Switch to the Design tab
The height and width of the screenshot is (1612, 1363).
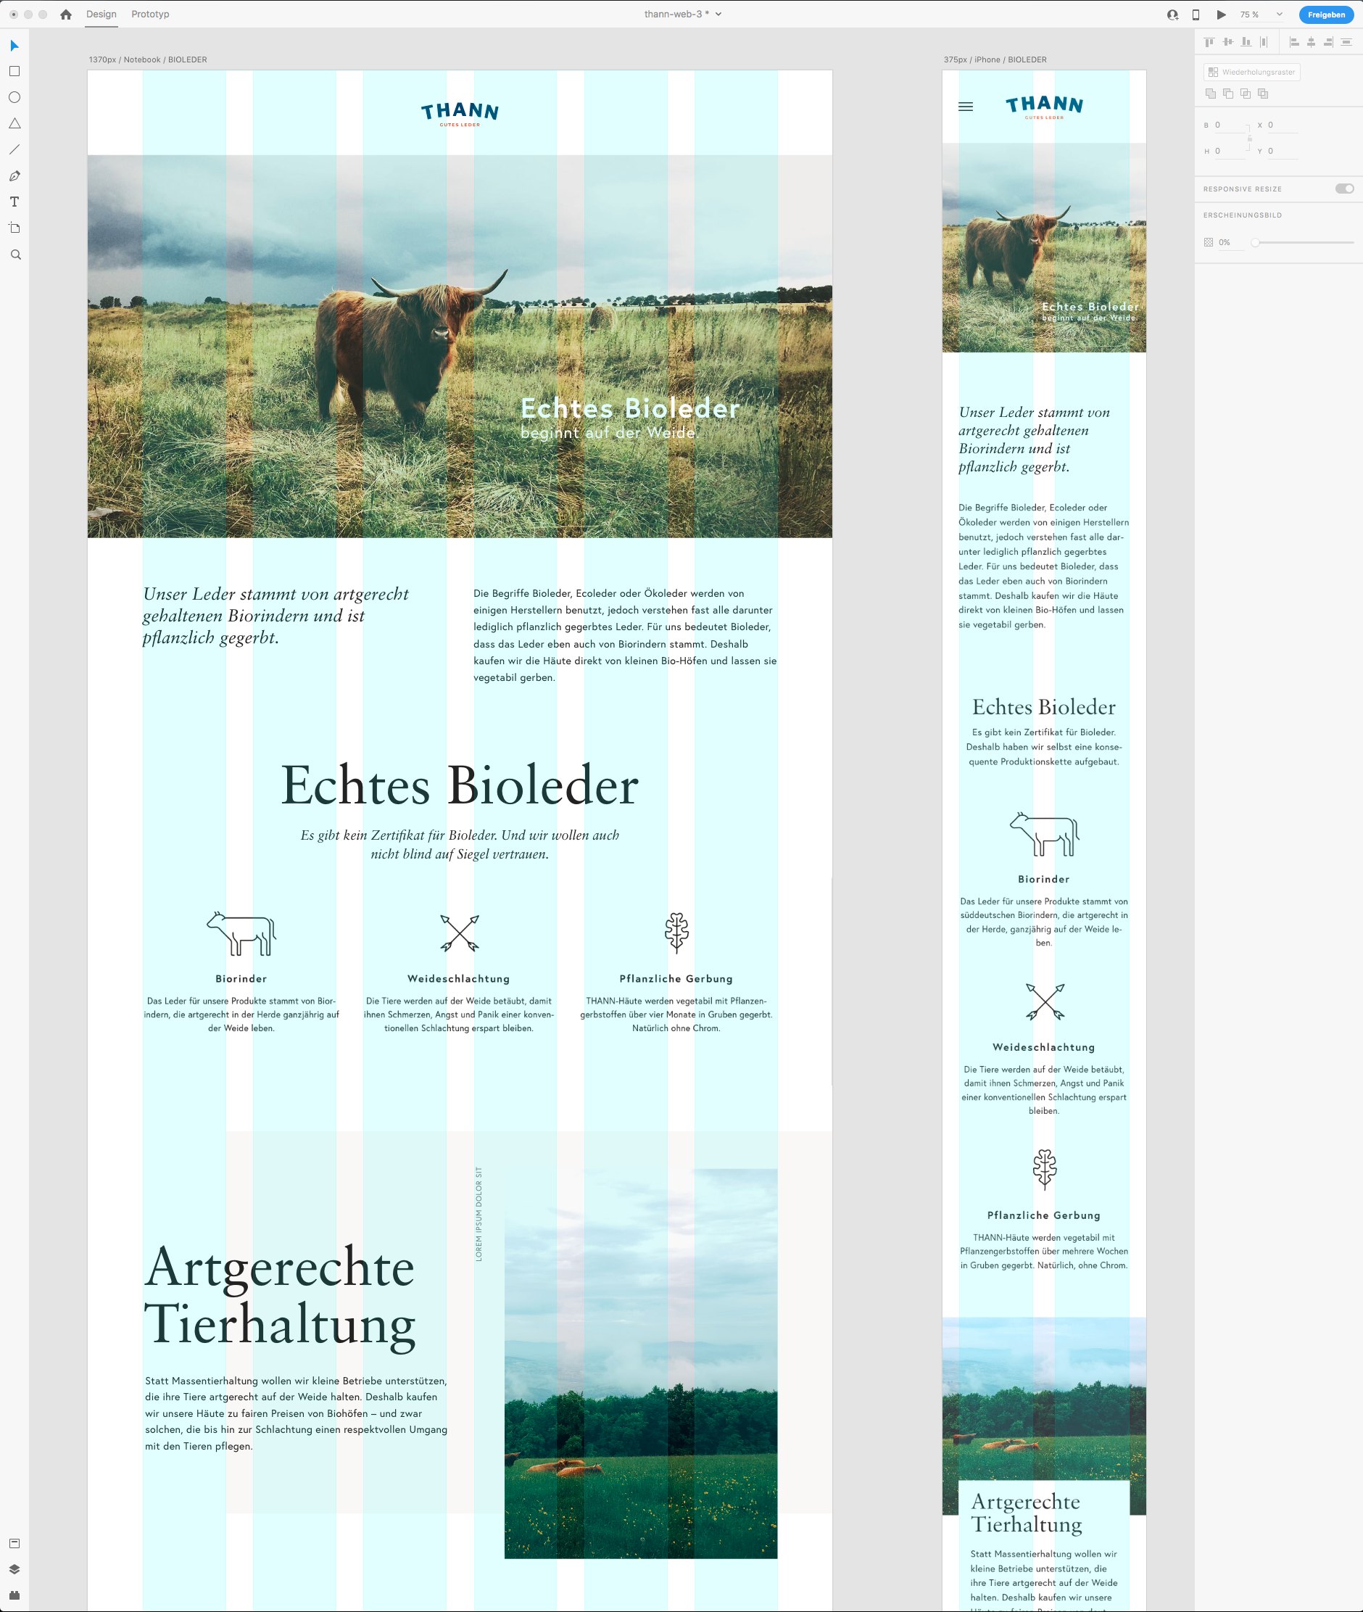pos(101,14)
